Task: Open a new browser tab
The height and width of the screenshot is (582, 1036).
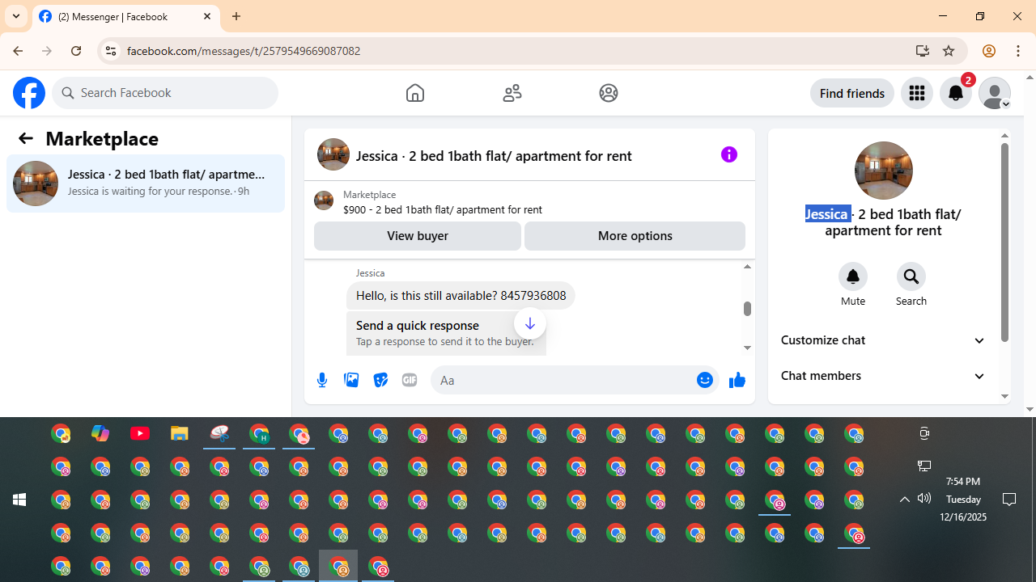Action: (236, 16)
